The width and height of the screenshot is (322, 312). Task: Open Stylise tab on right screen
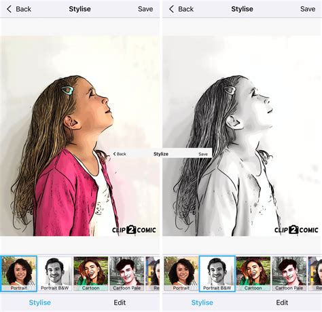(202, 303)
